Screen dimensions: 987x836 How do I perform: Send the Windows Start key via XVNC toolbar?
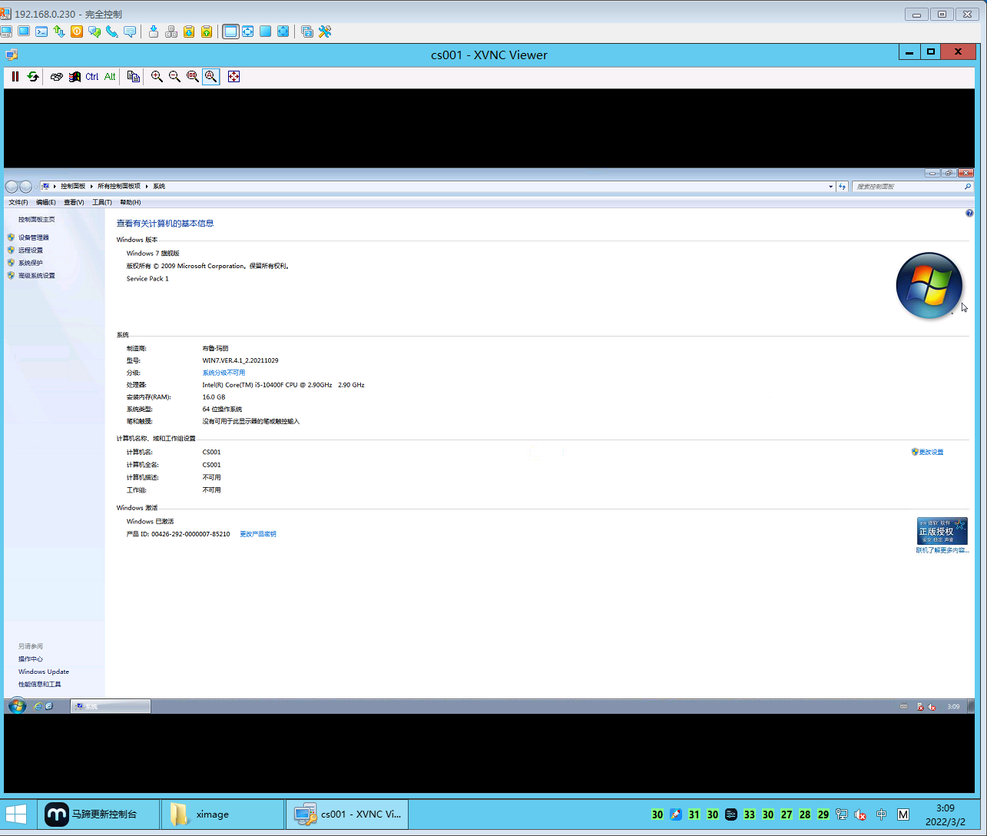(x=75, y=77)
